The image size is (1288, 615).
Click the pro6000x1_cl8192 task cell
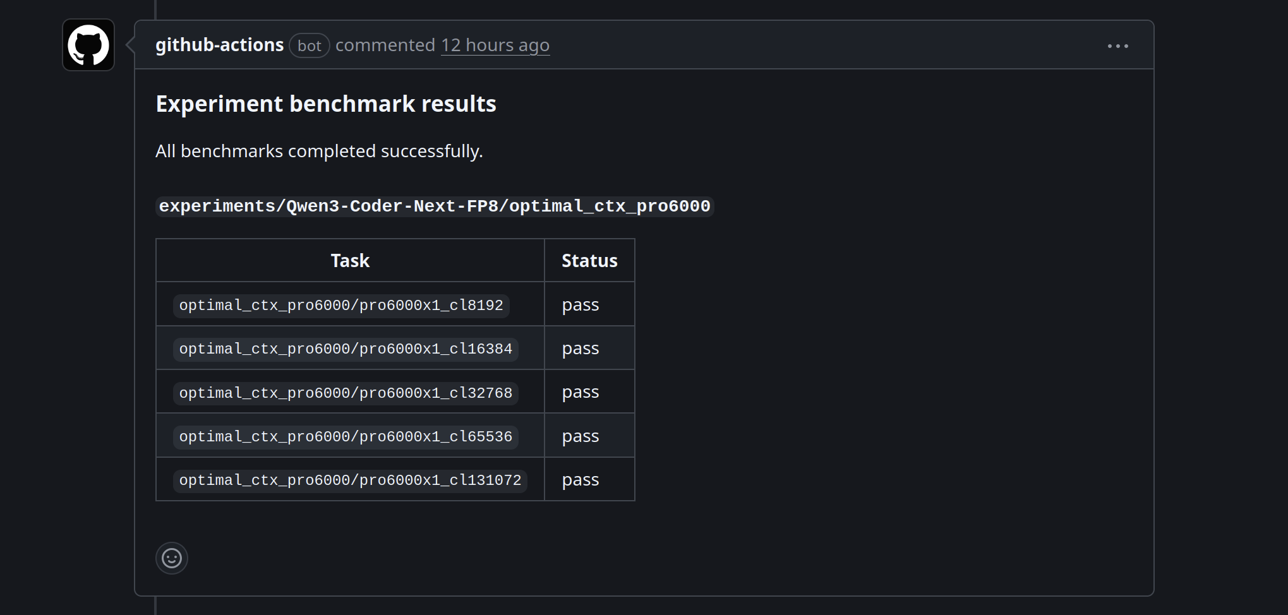point(341,304)
